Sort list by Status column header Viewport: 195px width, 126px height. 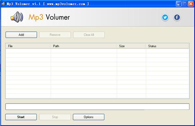pos(167,46)
